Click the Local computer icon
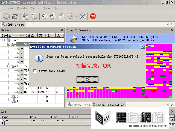175x131 pixels. click(8, 40)
